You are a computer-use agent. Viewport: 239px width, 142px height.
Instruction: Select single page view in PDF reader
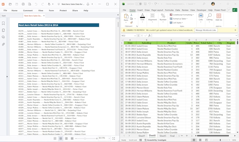click(55, 138)
